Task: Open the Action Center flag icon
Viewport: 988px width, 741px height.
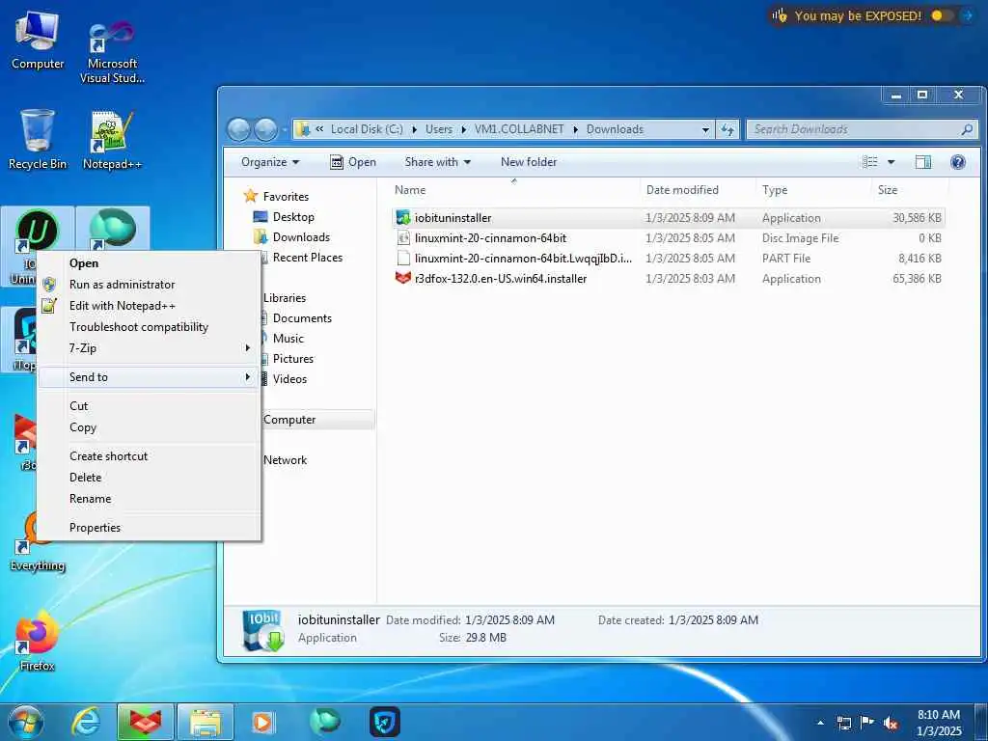Action: (867, 723)
